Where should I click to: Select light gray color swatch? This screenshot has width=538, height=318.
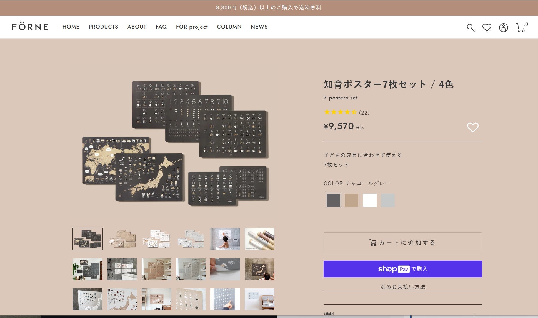(x=388, y=200)
